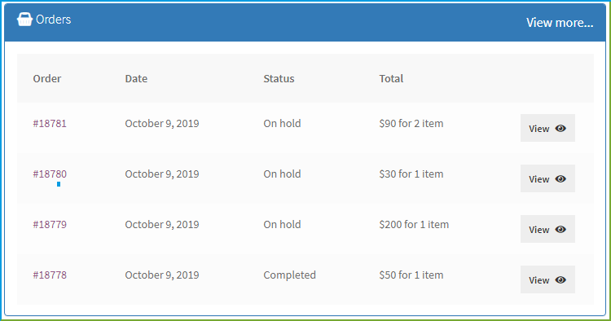Click the Orders panel title text
Screen dimensions: 611x321
[x=54, y=20]
